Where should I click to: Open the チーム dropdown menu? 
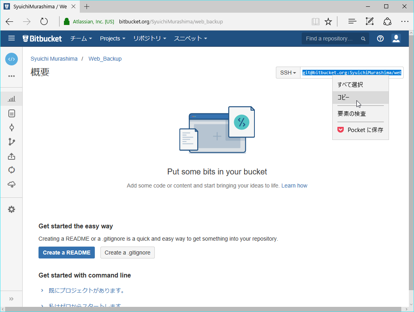81,38
